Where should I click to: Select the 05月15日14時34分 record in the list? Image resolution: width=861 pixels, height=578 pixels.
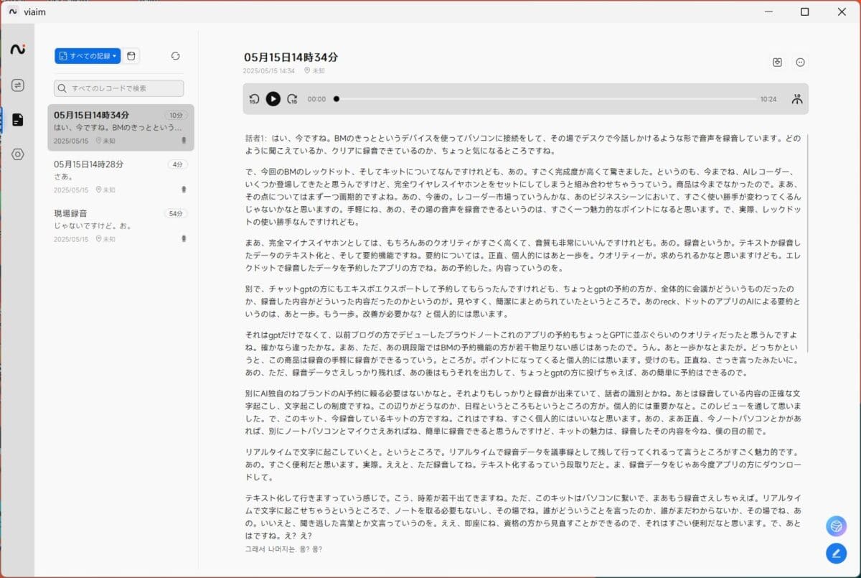(121, 127)
